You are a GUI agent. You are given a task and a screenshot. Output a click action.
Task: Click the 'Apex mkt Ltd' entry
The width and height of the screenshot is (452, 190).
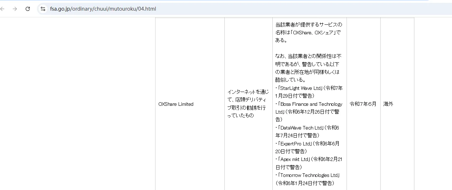[x=294, y=159]
